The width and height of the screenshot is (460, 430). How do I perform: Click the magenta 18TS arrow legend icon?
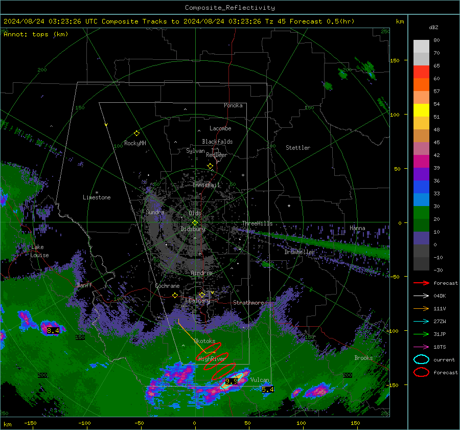pyautogui.click(x=421, y=347)
